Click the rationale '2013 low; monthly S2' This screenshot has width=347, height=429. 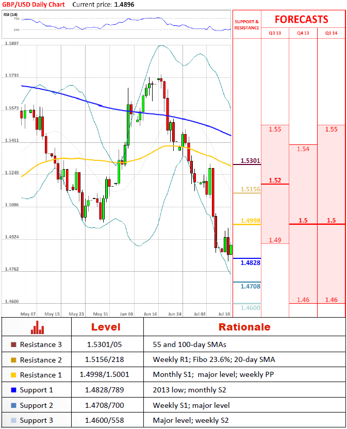pos(190,390)
